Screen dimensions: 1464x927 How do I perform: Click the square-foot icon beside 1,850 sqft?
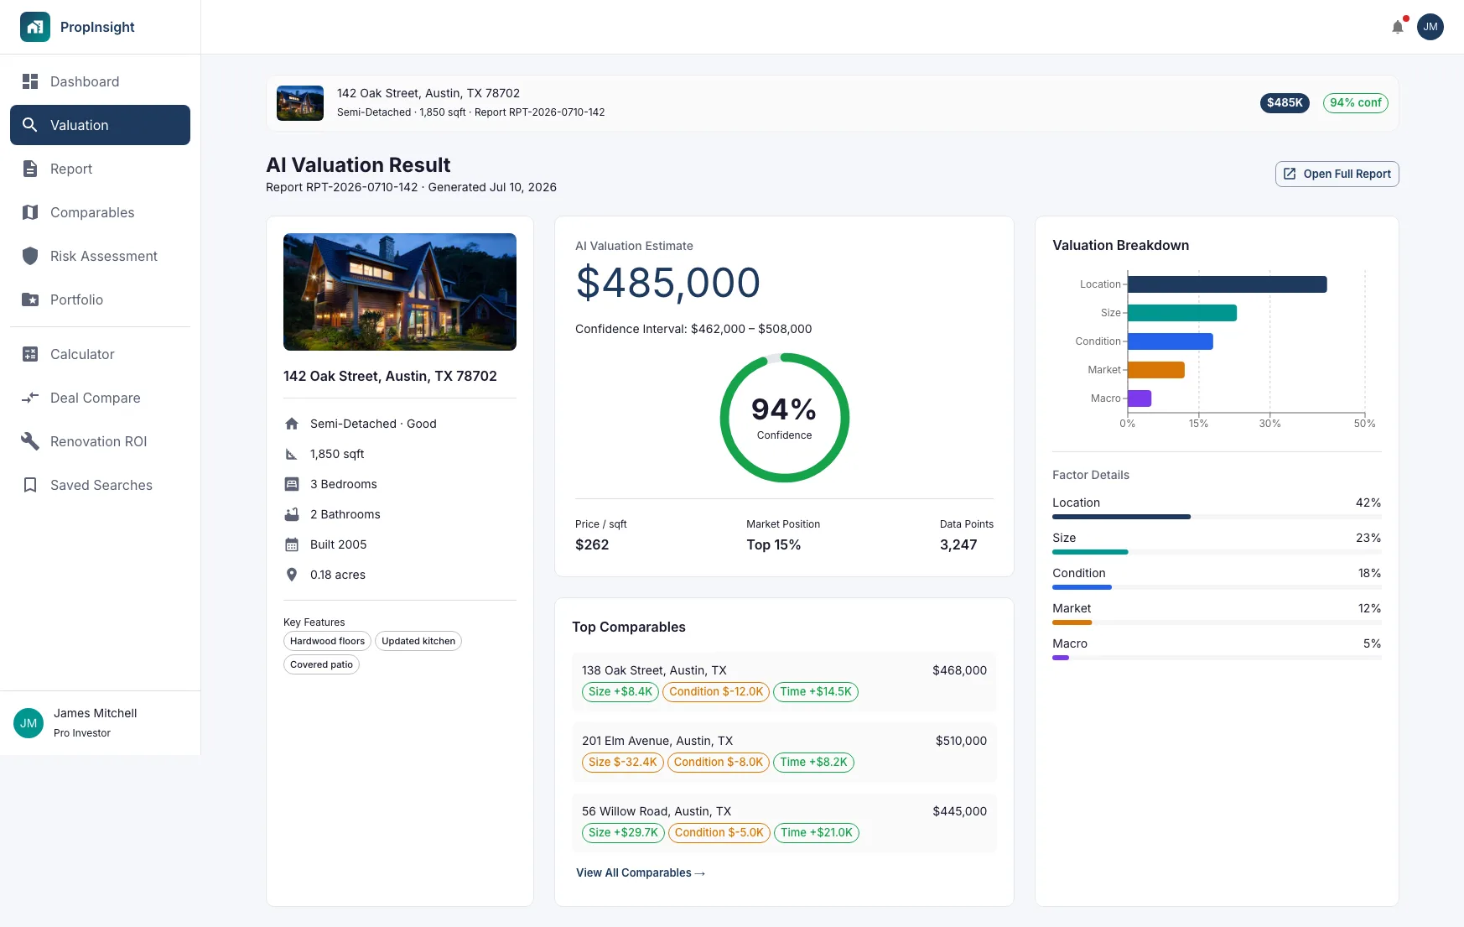click(292, 454)
